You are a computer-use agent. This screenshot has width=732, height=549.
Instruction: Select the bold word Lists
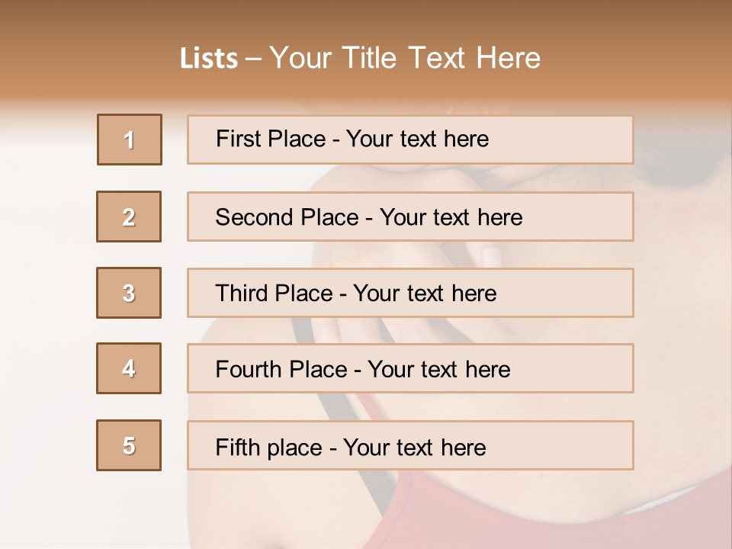coord(209,59)
